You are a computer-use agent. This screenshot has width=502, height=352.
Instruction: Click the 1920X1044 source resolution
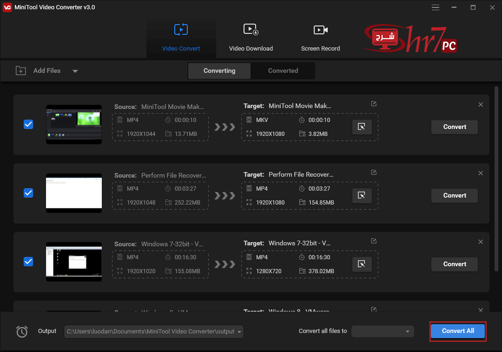tap(141, 134)
